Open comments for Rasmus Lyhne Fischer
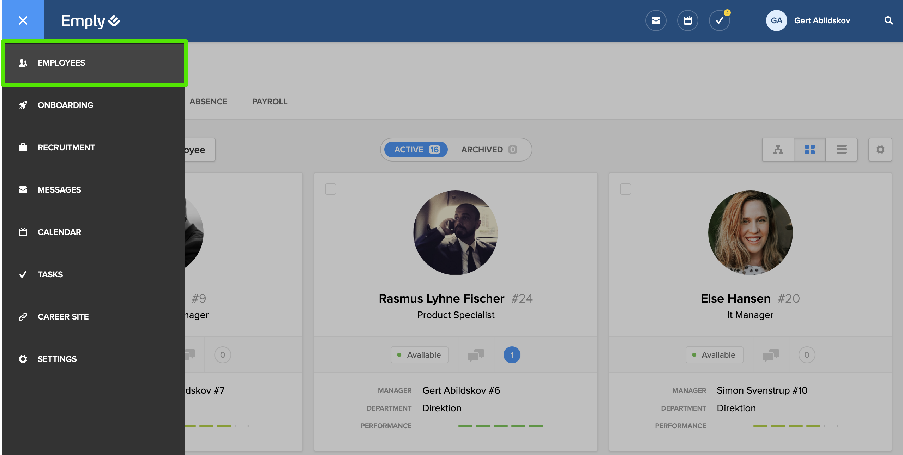 [x=476, y=355]
